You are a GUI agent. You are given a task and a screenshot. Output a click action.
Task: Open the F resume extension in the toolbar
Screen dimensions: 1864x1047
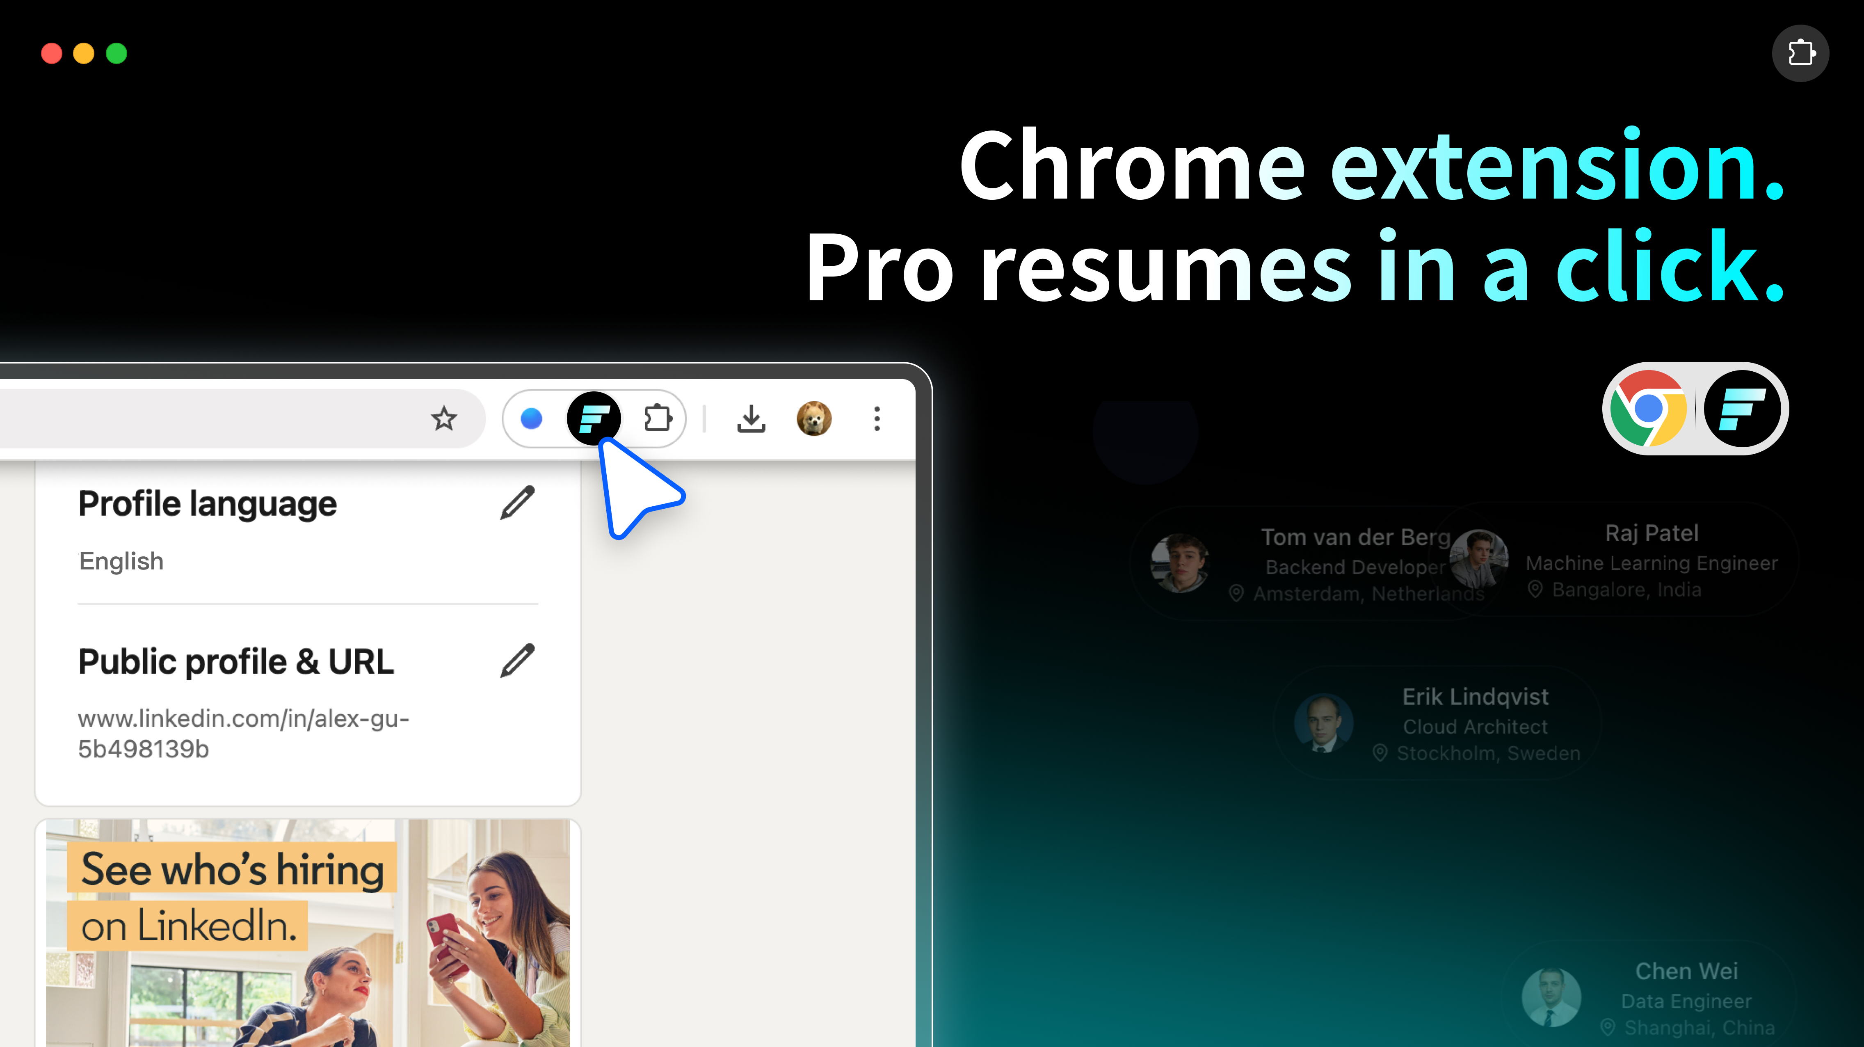593,418
